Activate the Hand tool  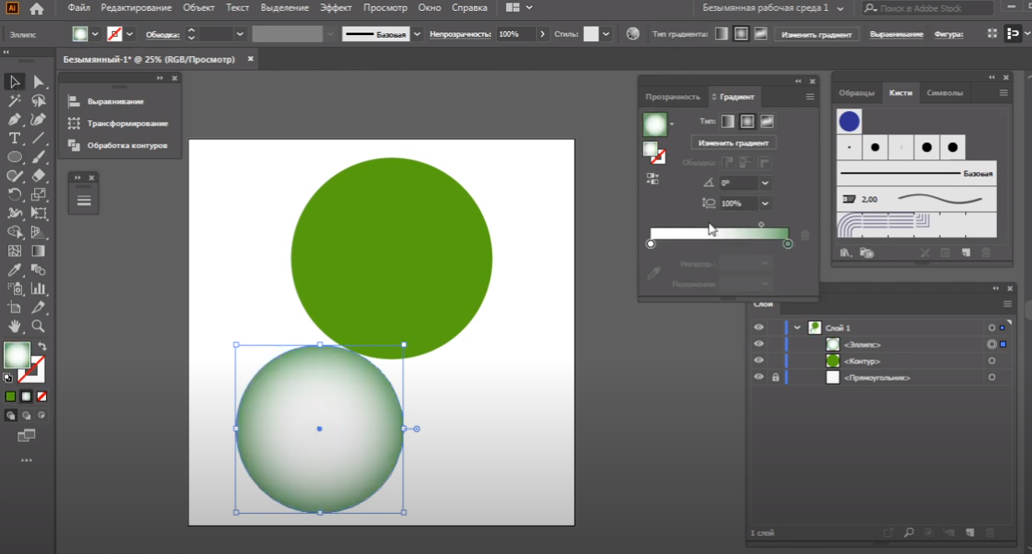coord(14,326)
